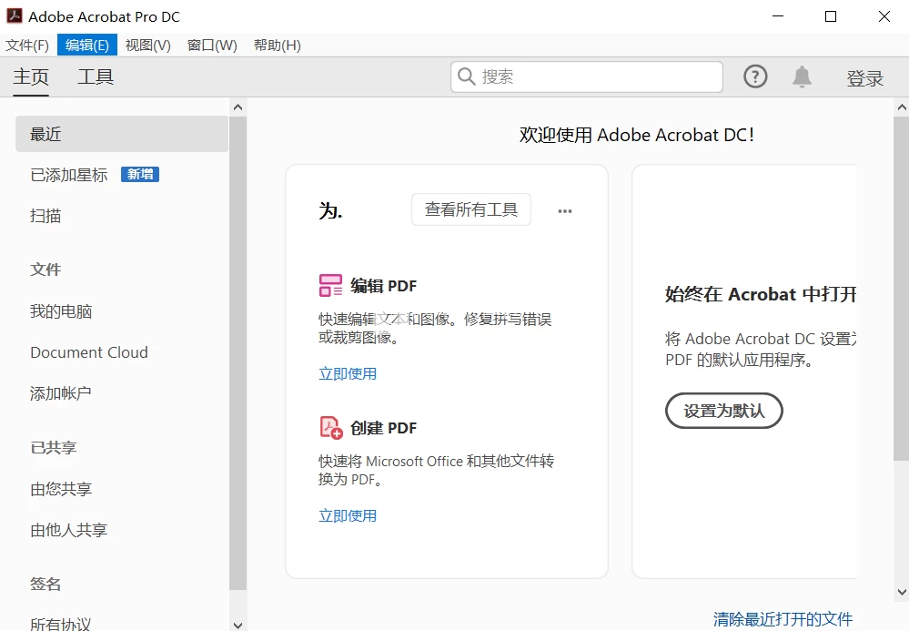
Task: Open the help question mark icon
Action: 755,76
